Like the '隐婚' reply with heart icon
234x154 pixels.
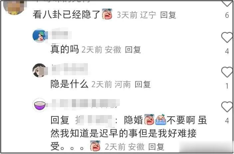point(227,107)
